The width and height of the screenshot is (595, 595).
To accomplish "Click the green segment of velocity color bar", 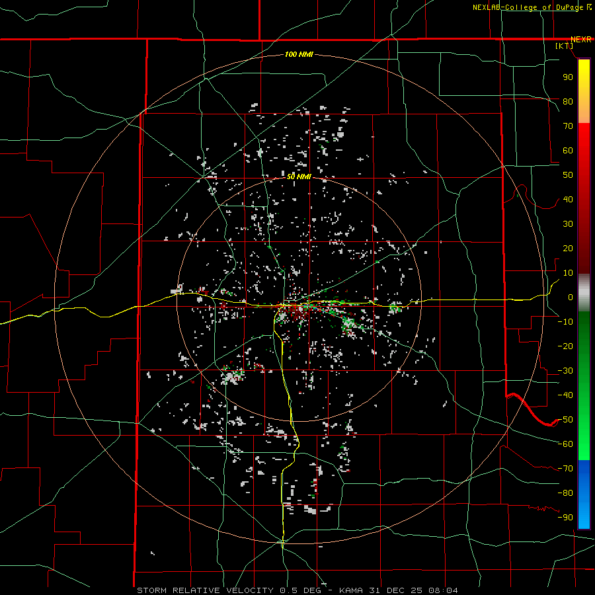I will coord(584,386).
